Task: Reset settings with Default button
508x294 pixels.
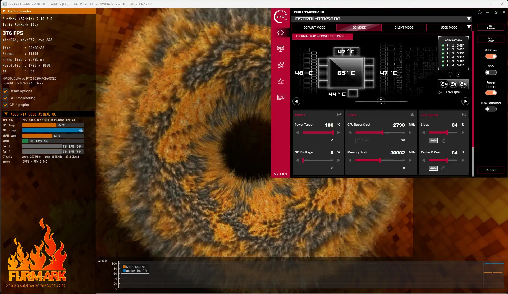Action: click(x=491, y=170)
